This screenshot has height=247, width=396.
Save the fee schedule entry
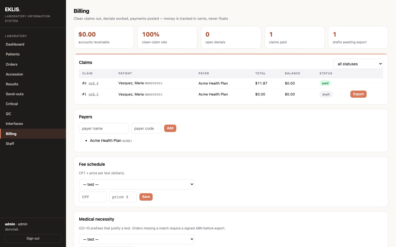click(146, 197)
